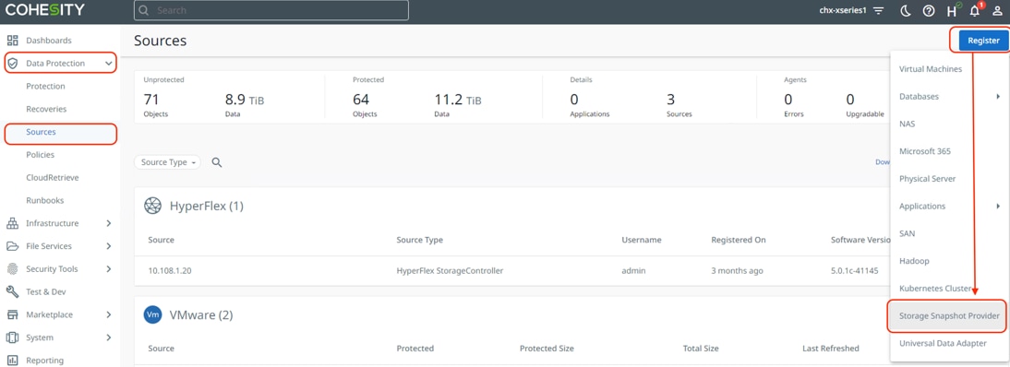The height and width of the screenshot is (367, 1010).
Task: Click the System sidebar icon
Action: pyautogui.click(x=12, y=337)
